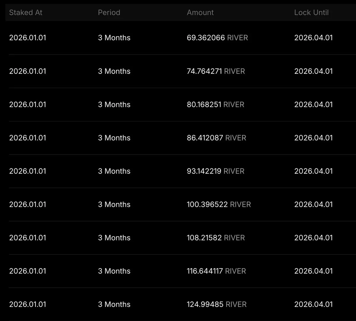356x321 pixels.
Task: Select the 100.396522 RIVER amount
Action: (219, 204)
